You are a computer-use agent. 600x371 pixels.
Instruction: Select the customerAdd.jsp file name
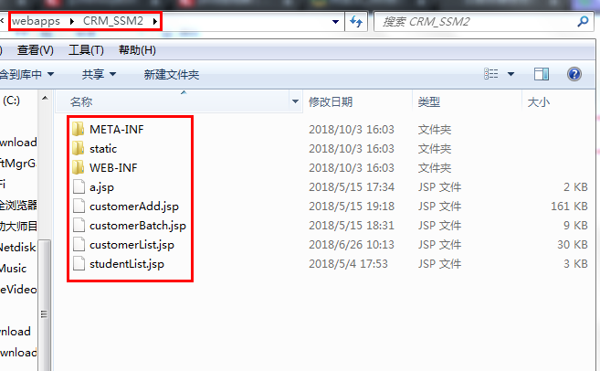(134, 207)
